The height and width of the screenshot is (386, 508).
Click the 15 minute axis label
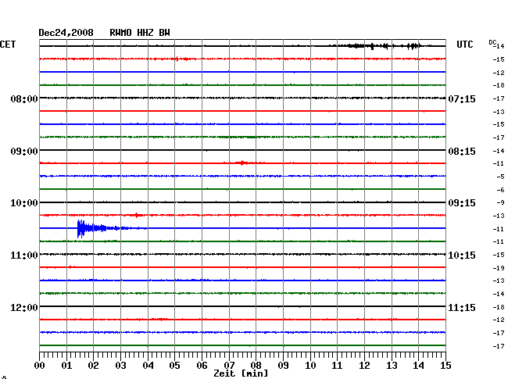pyautogui.click(x=445, y=365)
